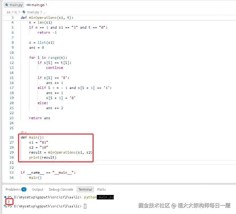Click the Go icon on main.go tab

click(x=28, y=5)
